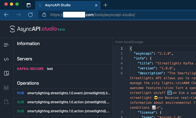Click the browser back arrow
196x118 pixels.
(6, 15)
